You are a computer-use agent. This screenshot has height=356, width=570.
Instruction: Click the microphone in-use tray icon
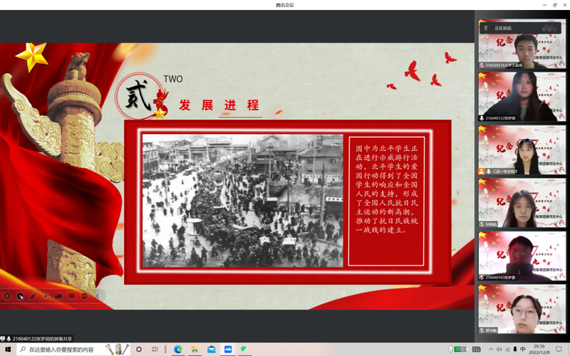click(x=514, y=349)
